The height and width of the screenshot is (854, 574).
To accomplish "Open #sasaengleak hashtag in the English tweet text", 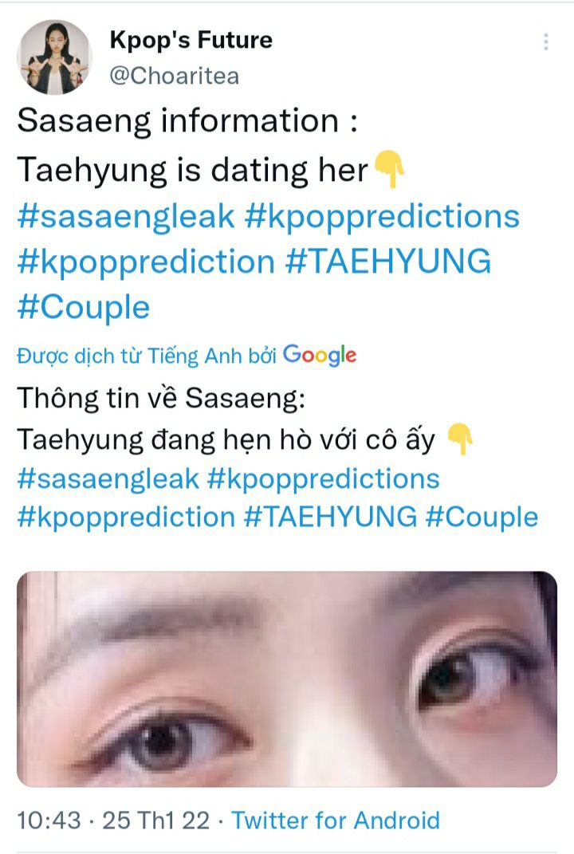I will [x=126, y=216].
